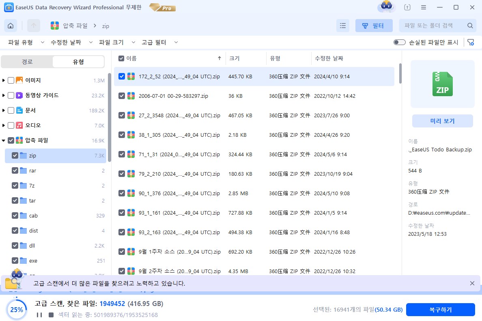Switch to the 경로 tab
Image resolution: width=482 pixels, height=321 pixels.
(27, 62)
